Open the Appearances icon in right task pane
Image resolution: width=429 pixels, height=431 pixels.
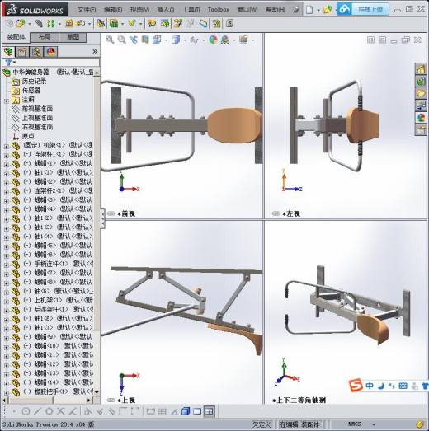pyautogui.click(x=421, y=118)
